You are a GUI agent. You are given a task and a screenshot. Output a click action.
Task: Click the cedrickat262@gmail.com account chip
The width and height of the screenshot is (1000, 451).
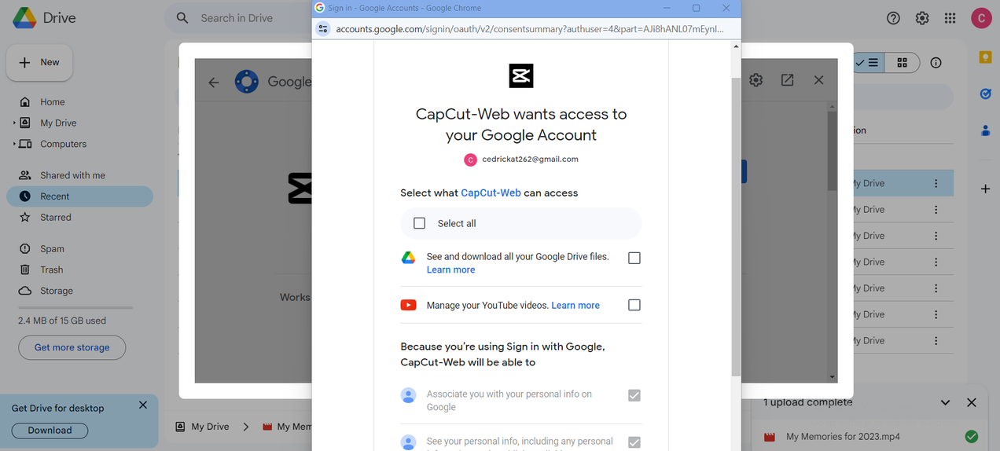tap(521, 159)
